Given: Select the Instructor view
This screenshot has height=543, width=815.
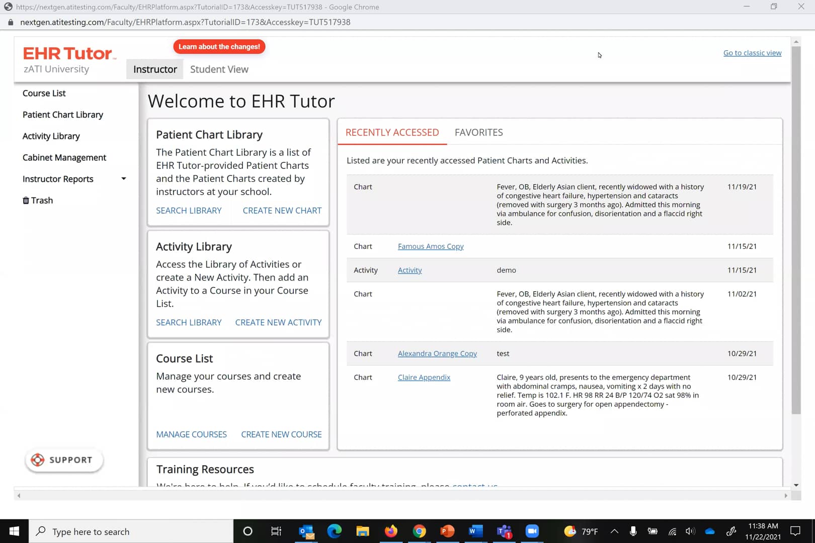Looking at the screenshot, I should pos(154,69).
